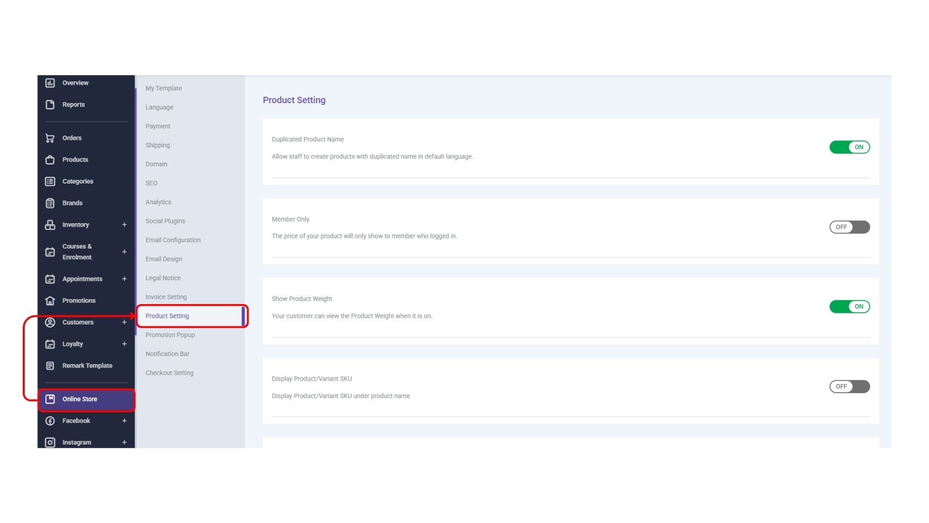The image size is (929, 523).
Task: Open the Promotion Popup settings link
Action: 170,335
